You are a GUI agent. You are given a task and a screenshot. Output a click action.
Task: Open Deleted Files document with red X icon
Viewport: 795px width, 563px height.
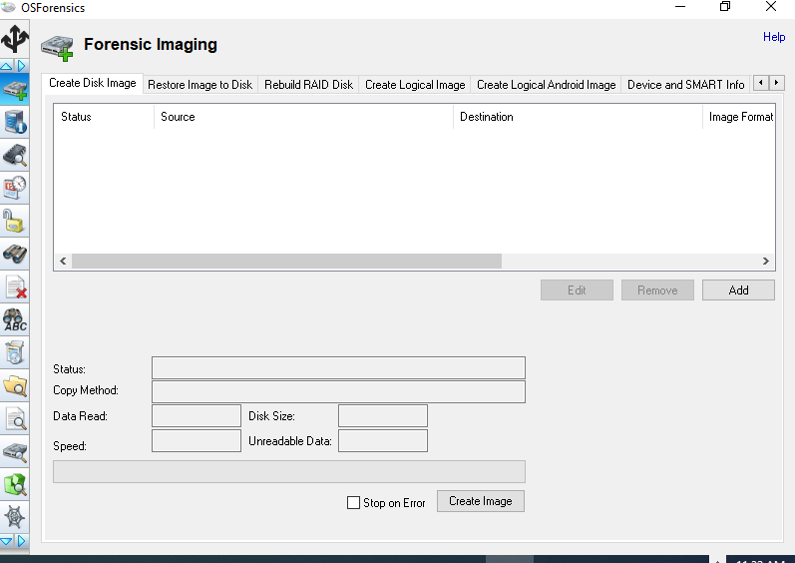coord(14,287)
